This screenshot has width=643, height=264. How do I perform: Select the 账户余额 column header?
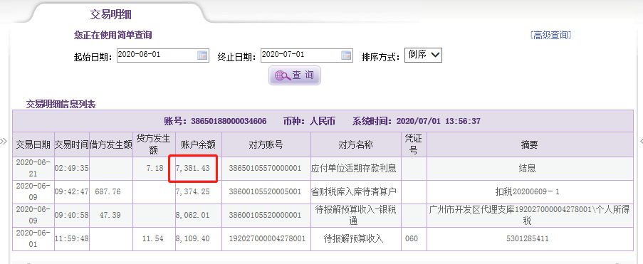(x=199, y=144)
